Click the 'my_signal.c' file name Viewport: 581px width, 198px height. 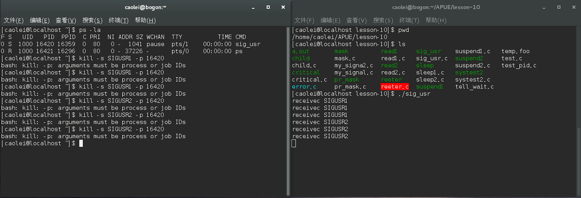(353, 73)
